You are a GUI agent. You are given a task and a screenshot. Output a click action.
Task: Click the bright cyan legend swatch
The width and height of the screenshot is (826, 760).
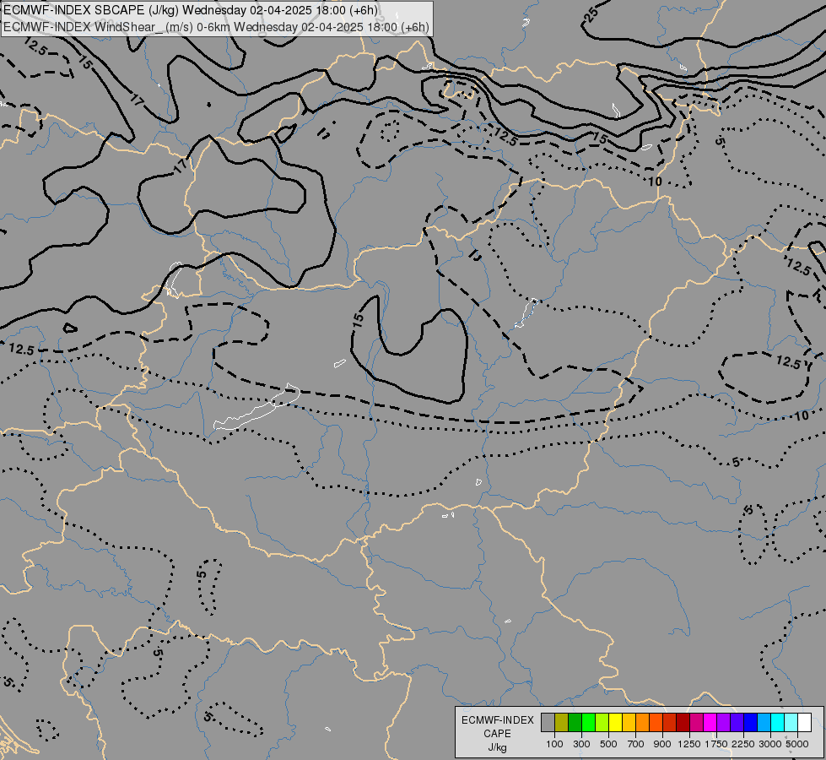coord(778,722)
